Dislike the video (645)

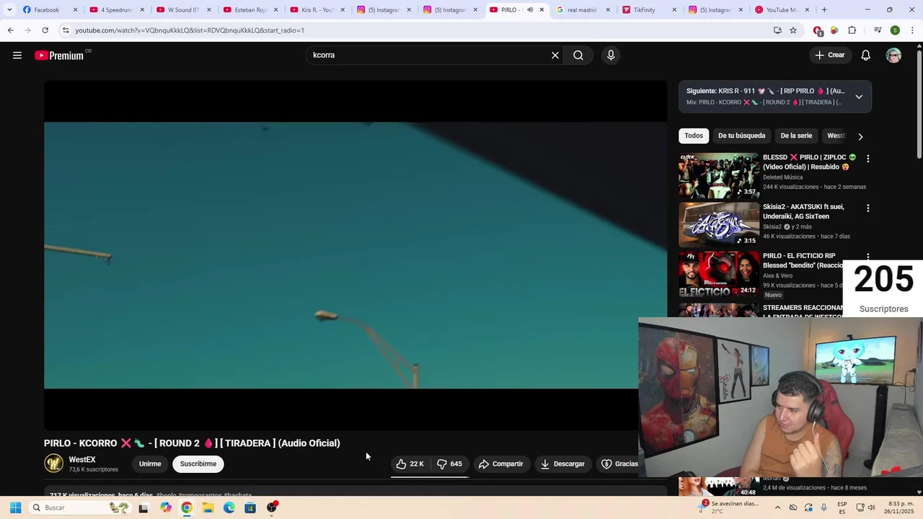pos(450,464)
